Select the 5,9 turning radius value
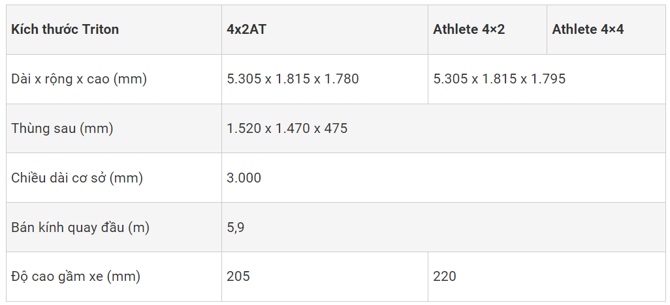The width and height of the screenshot is (670, 305). click(236, 227)
